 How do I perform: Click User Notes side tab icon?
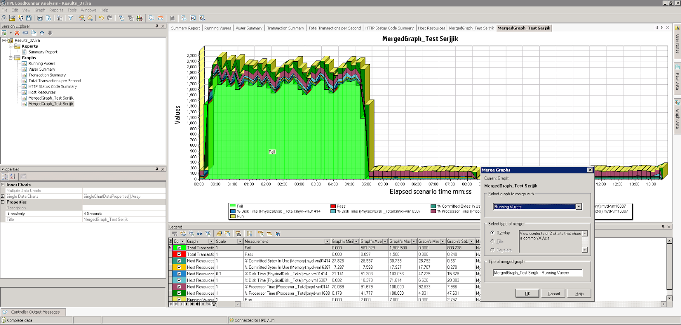677,28
